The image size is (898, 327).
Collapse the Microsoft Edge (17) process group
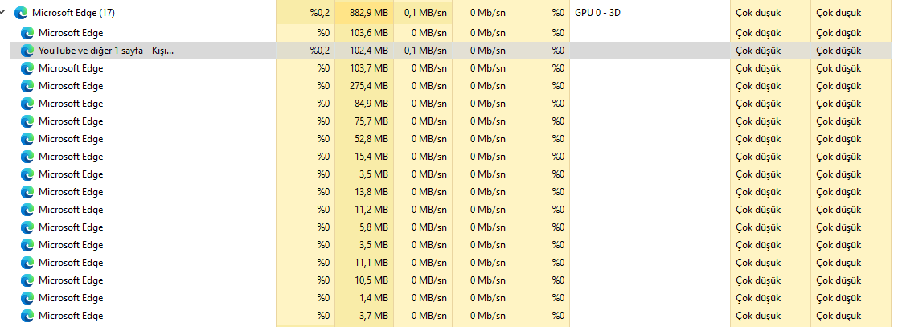[5, 13]
